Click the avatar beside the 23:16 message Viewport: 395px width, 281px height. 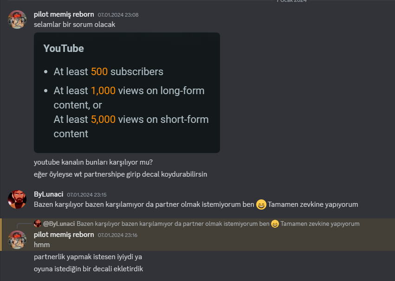(x=17, y=240)
